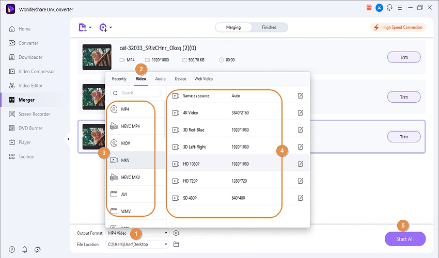The width and height of the screenshot is (439, 258).
Task: Click the first video thumbnail
Action: point(97,57)
